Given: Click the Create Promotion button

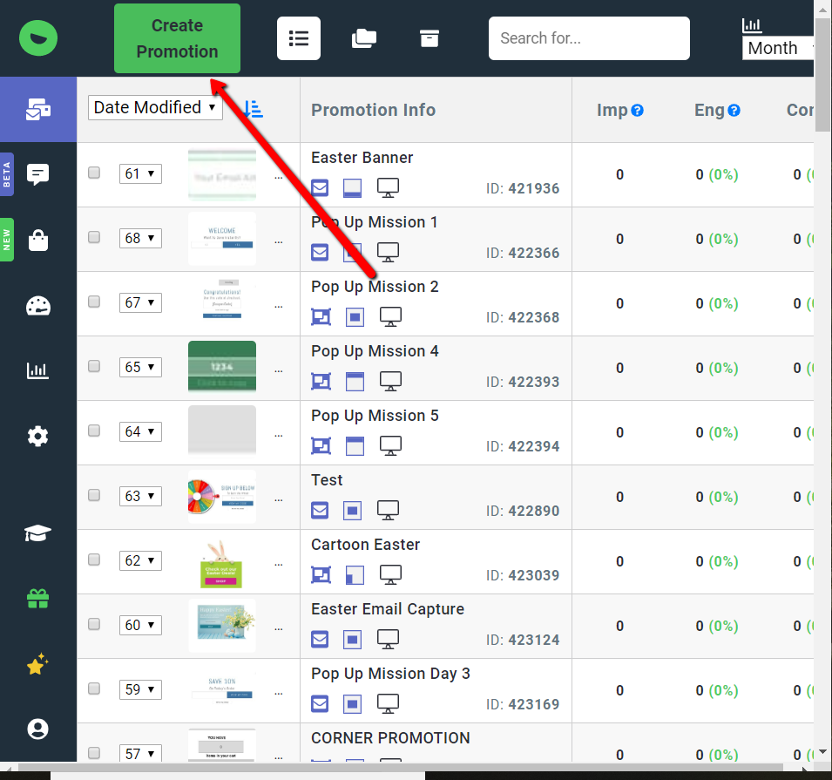Looking at the screenshot, I should pos(177,38).
